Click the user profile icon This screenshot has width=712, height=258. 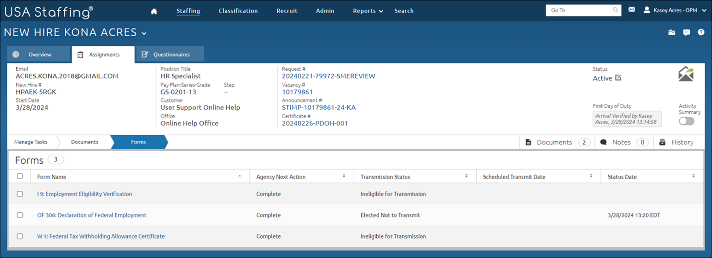[x=647, y=10]
